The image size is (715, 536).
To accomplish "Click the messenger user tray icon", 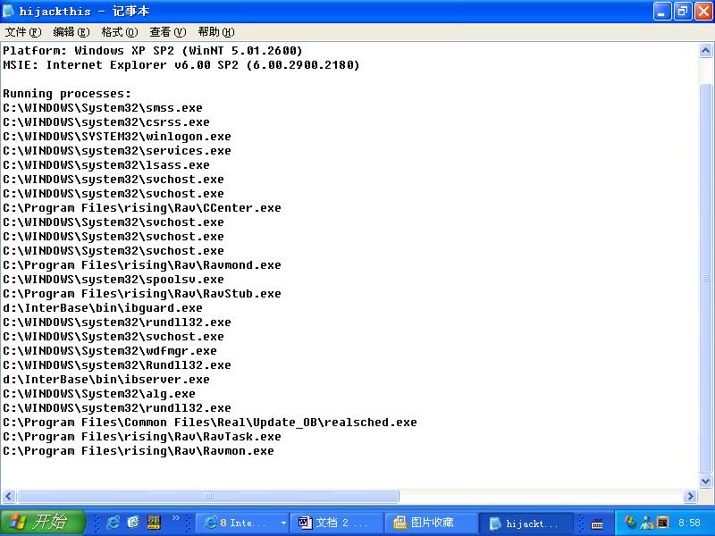I will [x=646, y=523].
